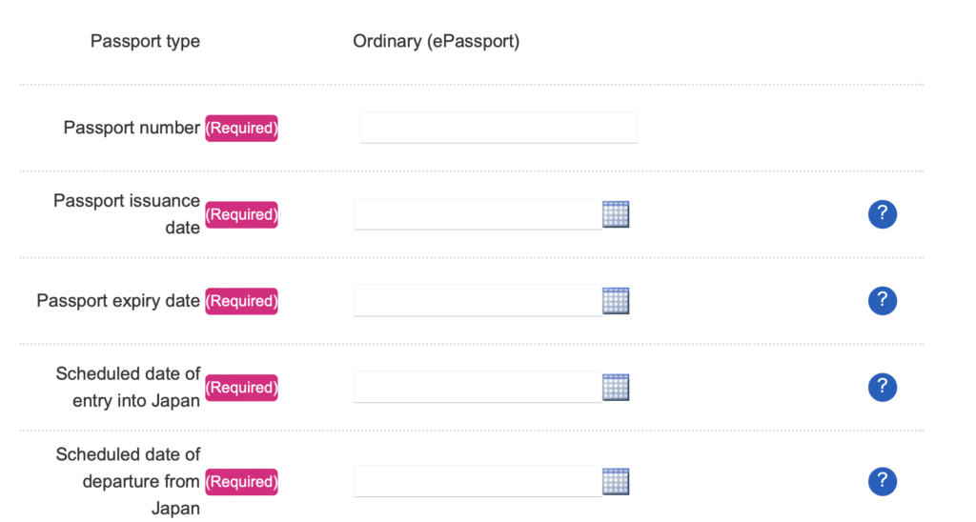Click the Required badge beside Passport number
The height and width of the screenshot is (522, 976).
(x=241, y=129)
